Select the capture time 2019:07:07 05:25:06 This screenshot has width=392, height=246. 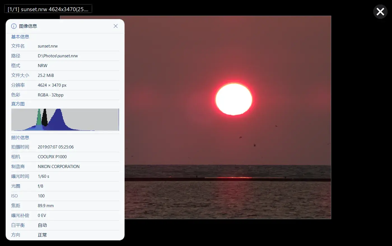click(x=56, y=147)
